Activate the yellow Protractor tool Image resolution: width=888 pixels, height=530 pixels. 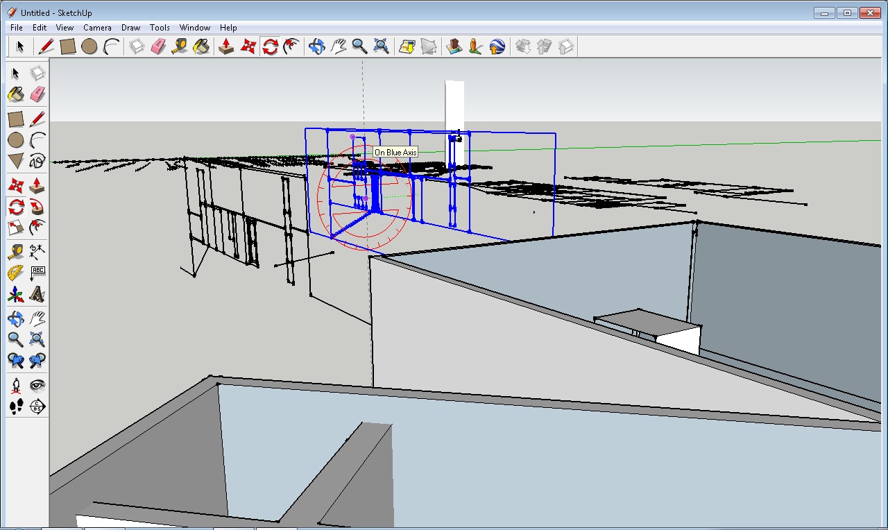[x=16, y=273]
